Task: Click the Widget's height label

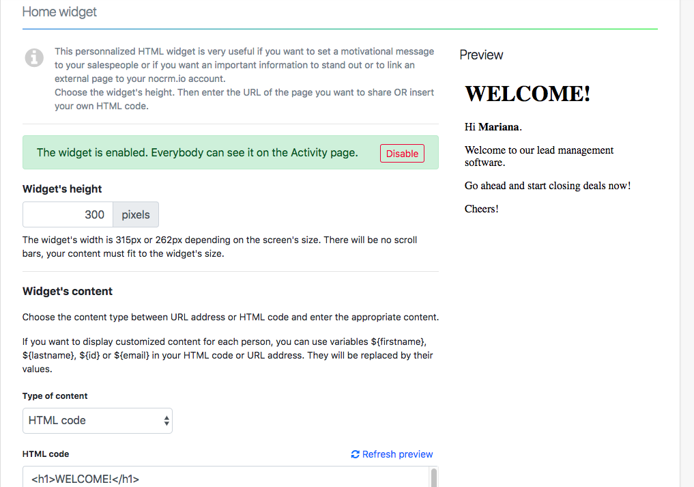Action: (x=62, y=189)
